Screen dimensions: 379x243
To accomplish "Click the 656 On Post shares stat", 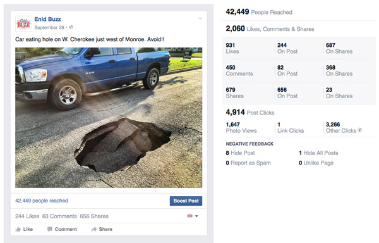I will 287,92.
